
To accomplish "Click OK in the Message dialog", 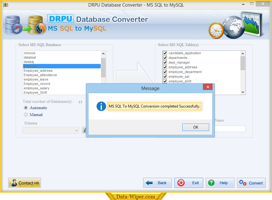I will tap(196, 127).
